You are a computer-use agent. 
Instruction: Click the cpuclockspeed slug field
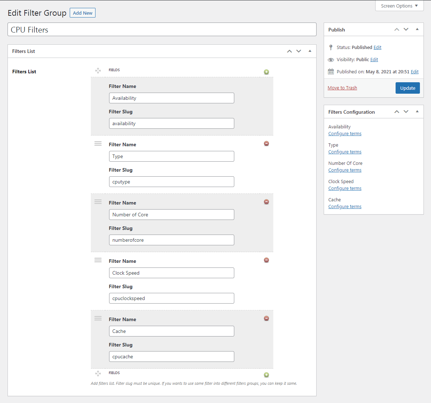pyautogui.click(x=172, y=298)
